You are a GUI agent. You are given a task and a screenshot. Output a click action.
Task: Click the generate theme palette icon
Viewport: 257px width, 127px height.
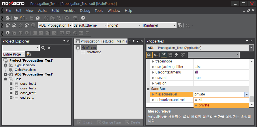pos(14,25)
